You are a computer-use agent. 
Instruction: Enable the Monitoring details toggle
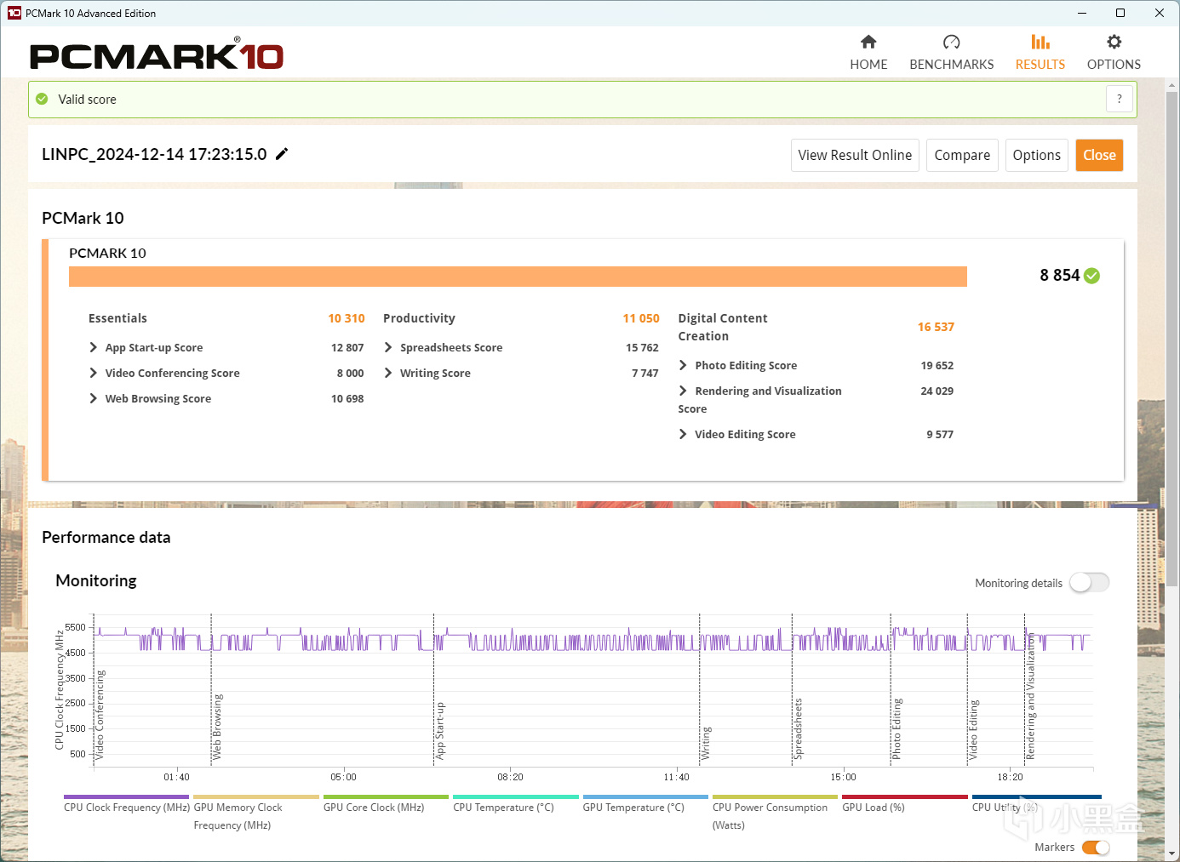[x=1090, y=583]
